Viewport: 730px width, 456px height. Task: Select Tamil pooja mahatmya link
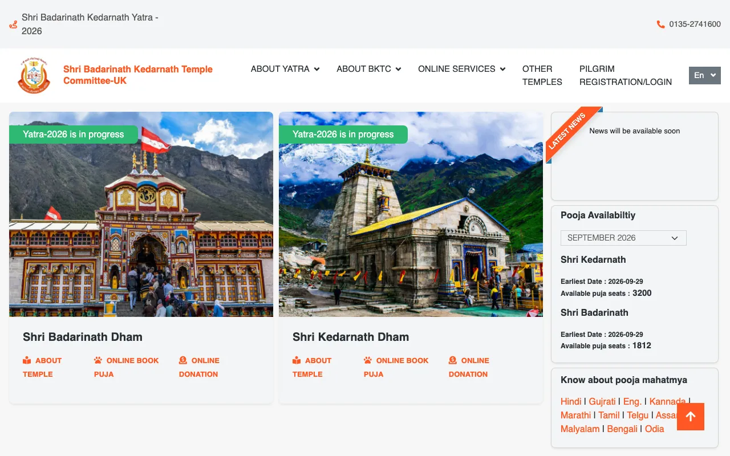pos(609,415)
